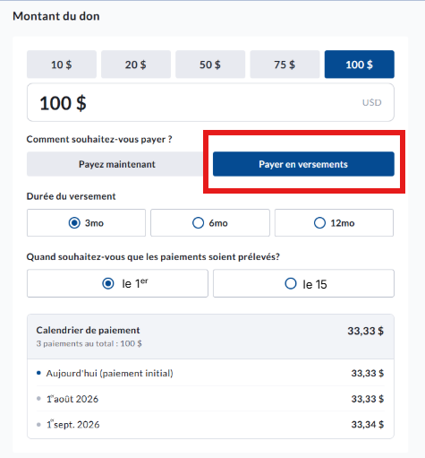Viewport: 425px width, 458px height.
Task: Click the Aujourd'hui (paiement initial) row
Action: coord(210,373)
